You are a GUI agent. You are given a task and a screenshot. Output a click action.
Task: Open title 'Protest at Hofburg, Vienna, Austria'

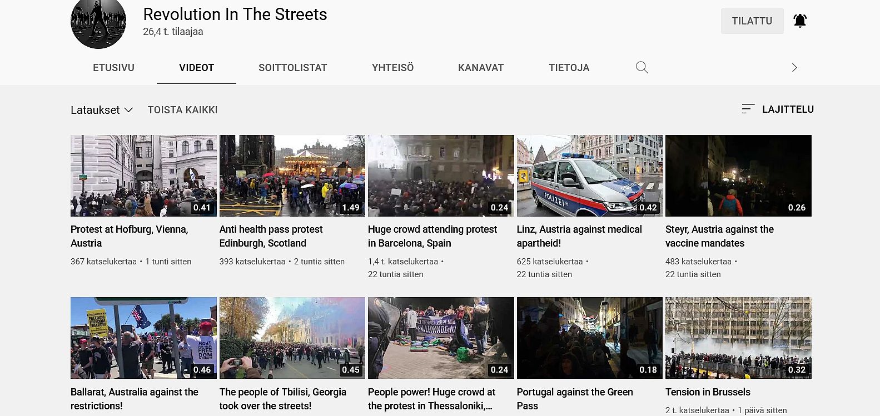(130, 236)
